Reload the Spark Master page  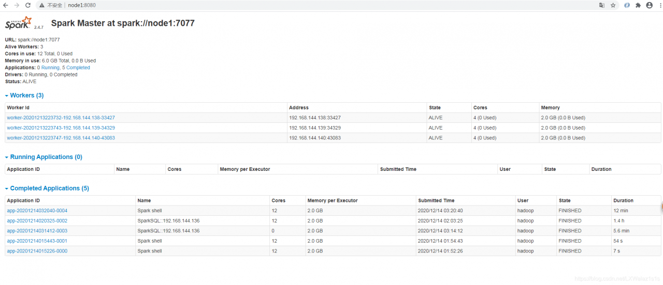pyautogui.click(x=27, y=5)
